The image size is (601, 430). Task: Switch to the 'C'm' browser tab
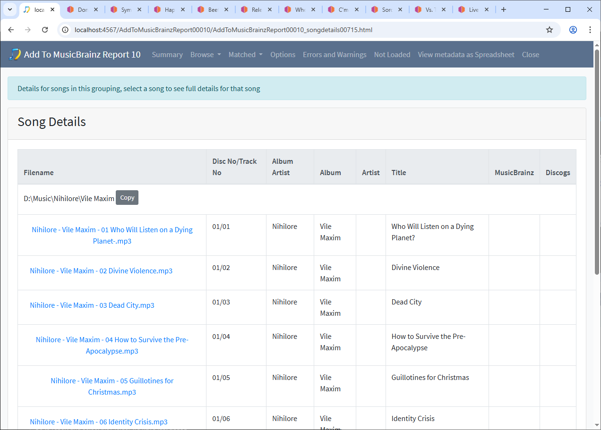coord(343,9)
